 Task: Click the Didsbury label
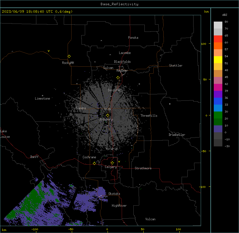click(106, 119)
